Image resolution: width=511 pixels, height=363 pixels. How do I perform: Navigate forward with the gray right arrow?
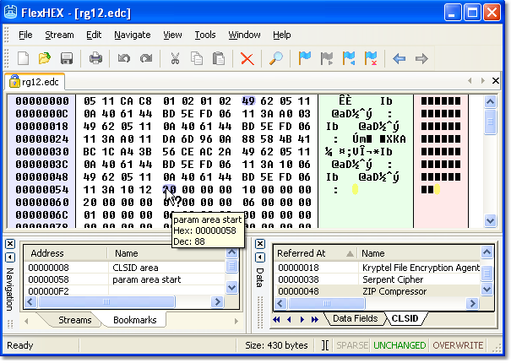[421, 58]
